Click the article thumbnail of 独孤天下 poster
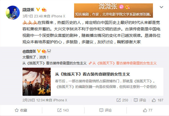169x116 pixels. (37, 82)
